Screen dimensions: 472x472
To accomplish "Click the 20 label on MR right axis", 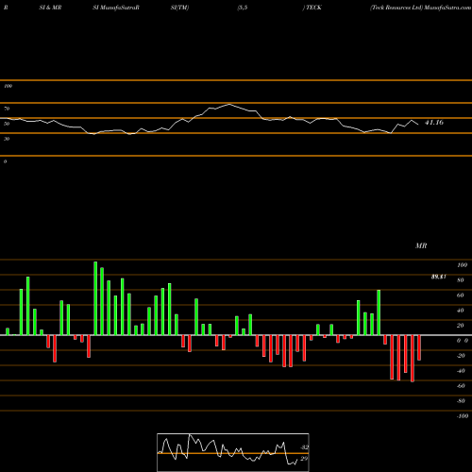I will point(461,326).
